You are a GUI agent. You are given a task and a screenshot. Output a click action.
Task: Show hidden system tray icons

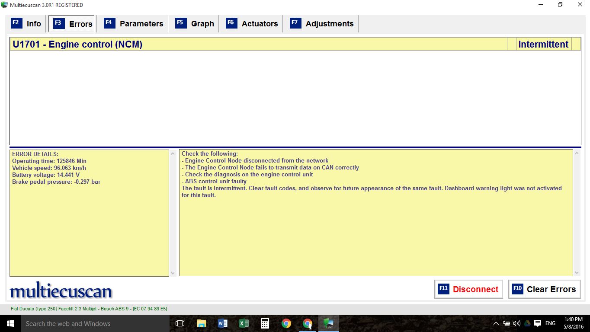(x=496, y=323)
